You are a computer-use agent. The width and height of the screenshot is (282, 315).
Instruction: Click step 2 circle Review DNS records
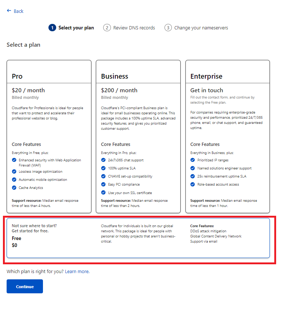click(107, 28)
